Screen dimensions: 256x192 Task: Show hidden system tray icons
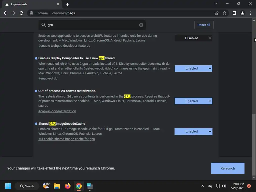202,186
